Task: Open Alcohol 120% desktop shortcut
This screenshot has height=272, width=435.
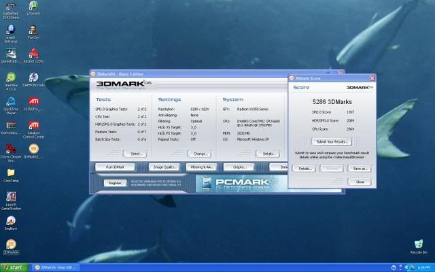Action: pos(33,56)
